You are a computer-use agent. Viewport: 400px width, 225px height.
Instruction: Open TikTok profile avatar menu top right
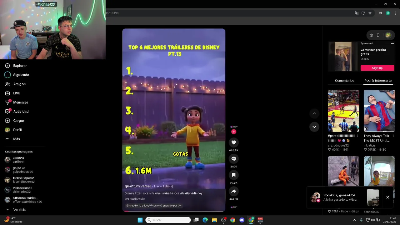coord(388,35)
